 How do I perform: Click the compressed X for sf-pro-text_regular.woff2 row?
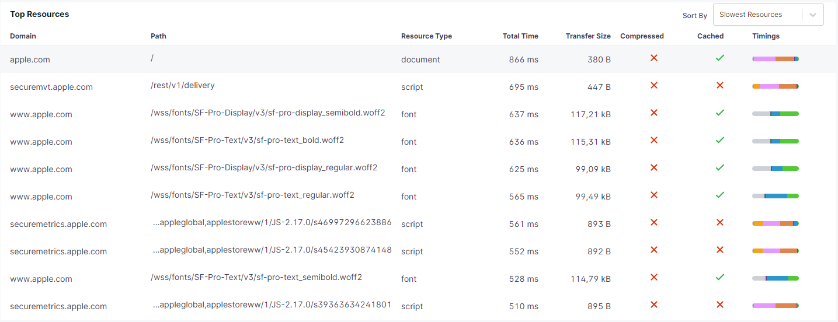tap(654, 195)
